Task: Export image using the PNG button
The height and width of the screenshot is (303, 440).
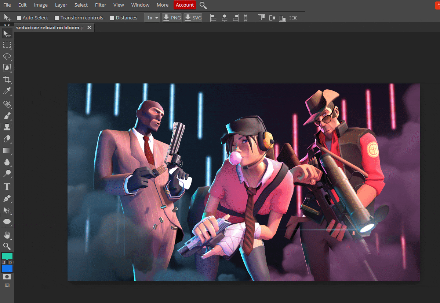Action: tap(172, 18)
